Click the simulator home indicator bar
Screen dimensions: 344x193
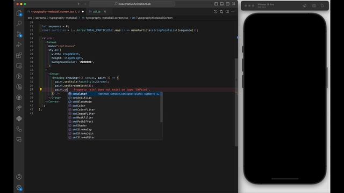click(285, 179)
